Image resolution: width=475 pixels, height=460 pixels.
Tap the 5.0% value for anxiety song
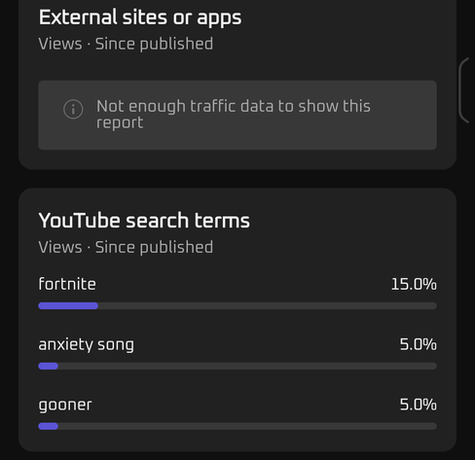[418, 344]
